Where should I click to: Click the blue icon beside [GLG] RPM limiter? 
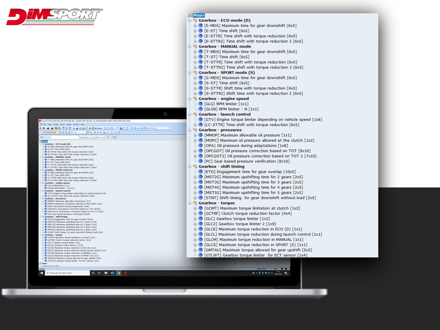click(200, 104)
